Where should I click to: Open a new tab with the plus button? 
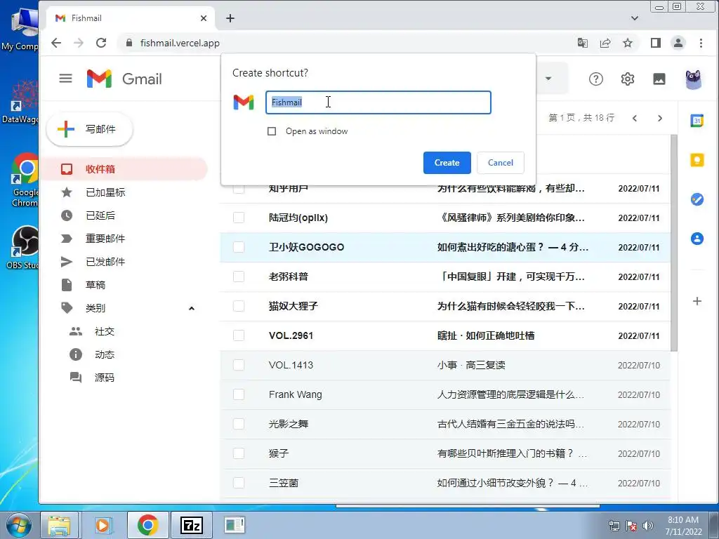[x=230, y=18]
